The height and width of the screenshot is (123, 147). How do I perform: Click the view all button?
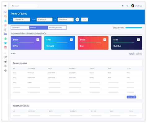tap(131, 97)
